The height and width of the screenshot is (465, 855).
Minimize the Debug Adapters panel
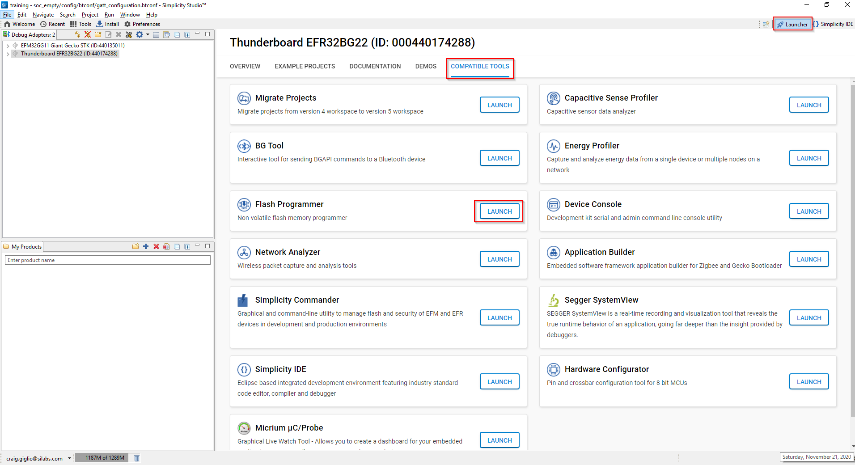(197, 34)
